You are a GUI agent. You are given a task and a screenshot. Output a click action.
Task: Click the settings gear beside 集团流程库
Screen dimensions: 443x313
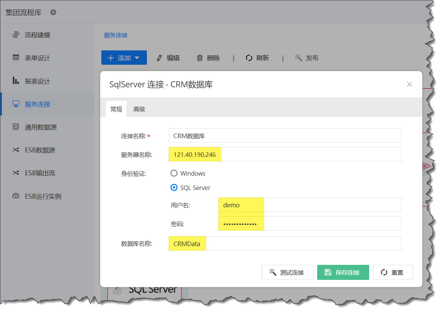(53, 12)
